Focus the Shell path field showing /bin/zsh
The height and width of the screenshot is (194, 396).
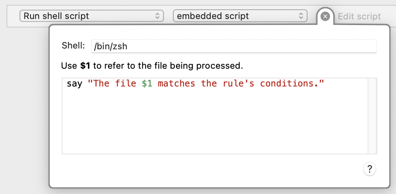point(234,46)
